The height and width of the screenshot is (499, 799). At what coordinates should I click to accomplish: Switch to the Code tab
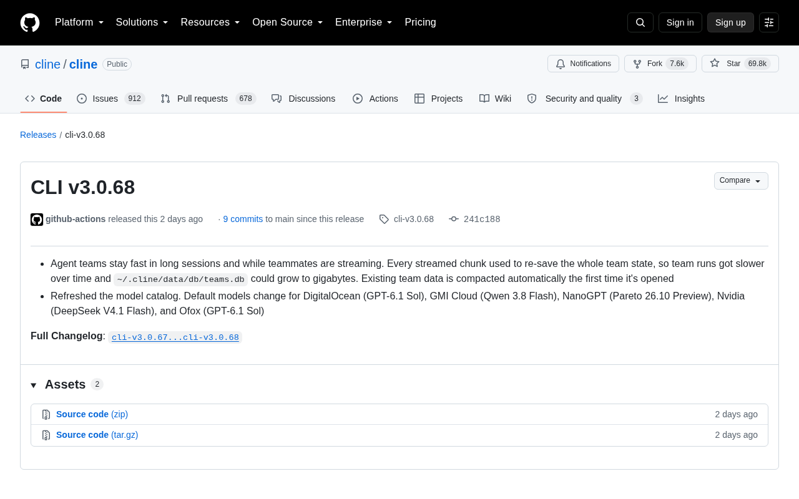coord(44,99)
